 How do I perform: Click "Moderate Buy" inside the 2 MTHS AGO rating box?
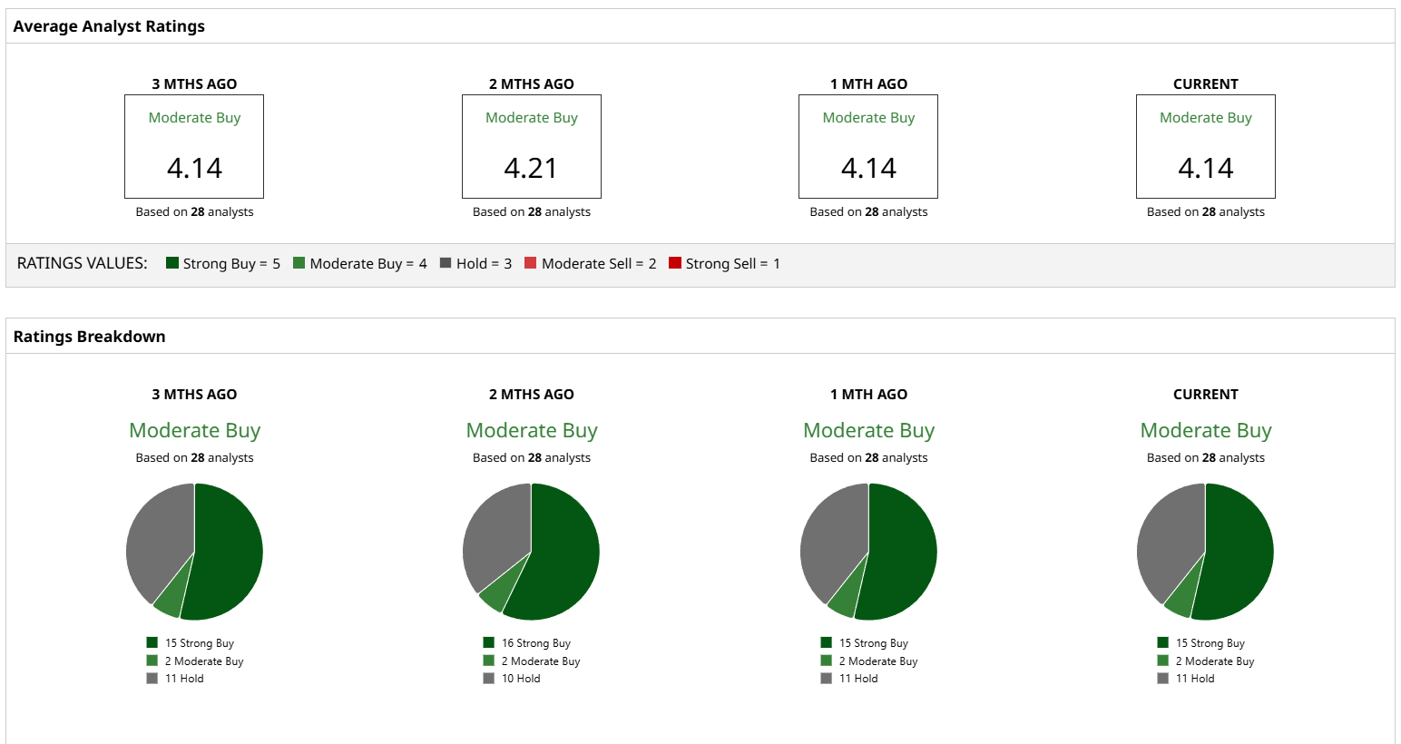coord(532,117)
